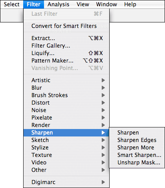165x188 pixels.
Task: Expand the Noise submenu
Action: tap(66, 110)
